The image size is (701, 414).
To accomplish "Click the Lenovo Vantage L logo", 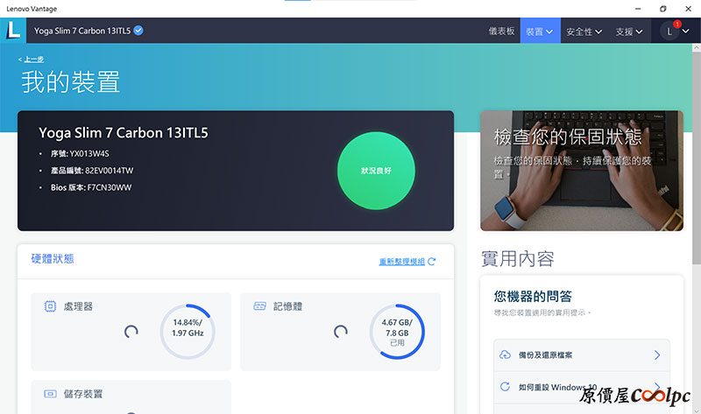I will click(x=13, y=31).
